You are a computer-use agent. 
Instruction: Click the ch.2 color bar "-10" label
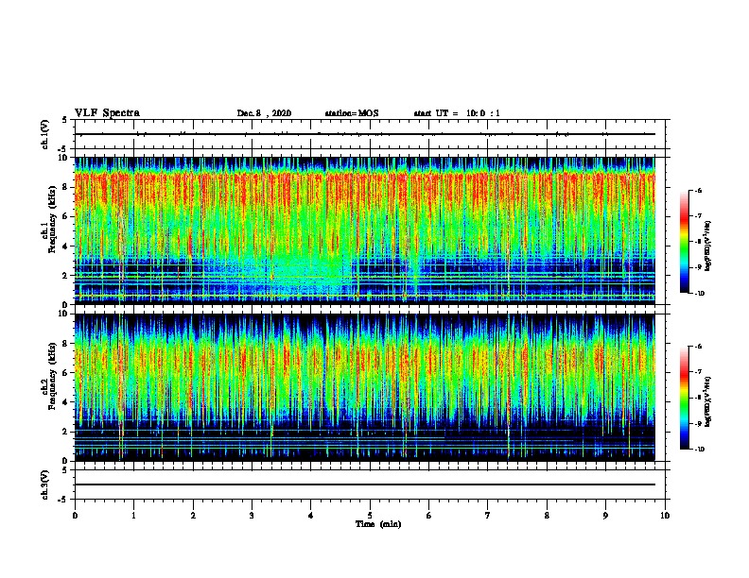pyautogui.click(x=699, y=450)
